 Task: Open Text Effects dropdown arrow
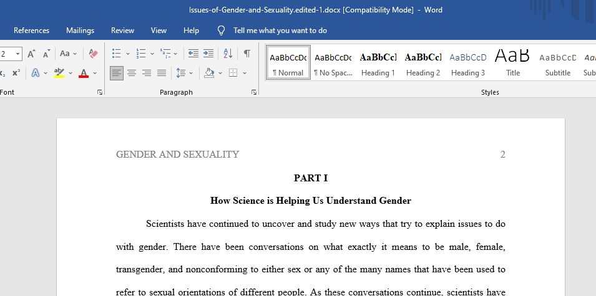46,73
